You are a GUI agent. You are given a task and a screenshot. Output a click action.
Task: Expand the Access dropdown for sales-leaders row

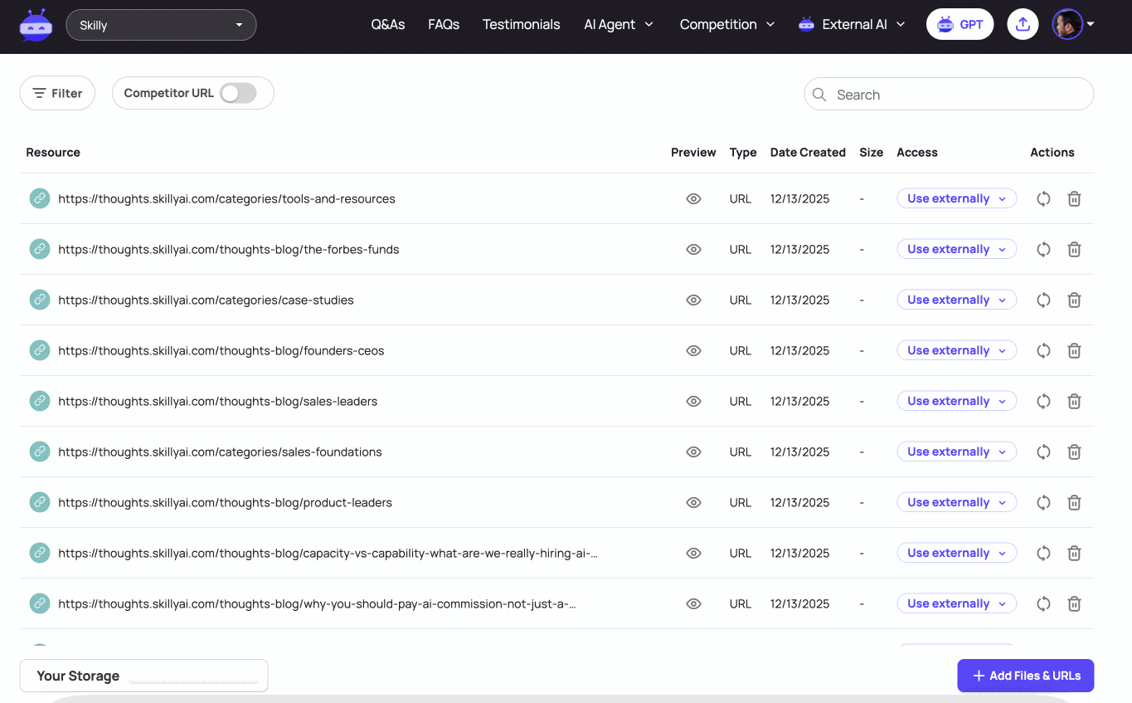pos(956,402)
